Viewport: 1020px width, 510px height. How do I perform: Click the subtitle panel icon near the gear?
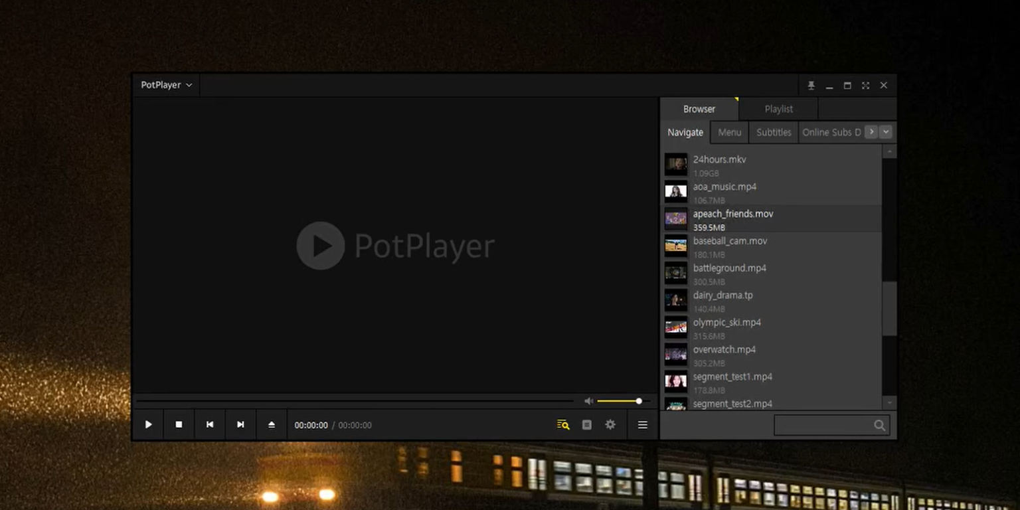coord(586,424)
